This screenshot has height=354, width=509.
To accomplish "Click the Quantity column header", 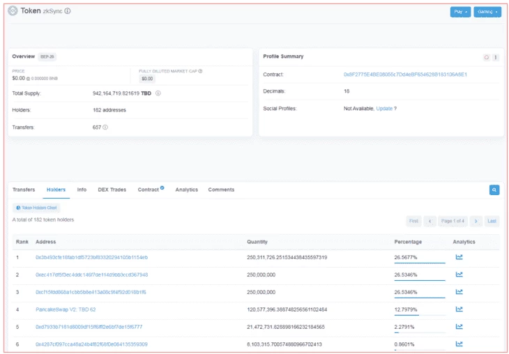I will (257, 242).
